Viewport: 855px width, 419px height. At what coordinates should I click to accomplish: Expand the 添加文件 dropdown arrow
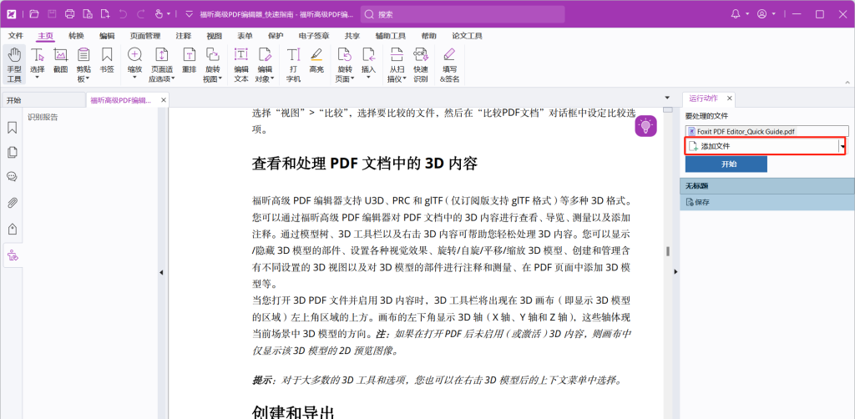click(842, 146)
